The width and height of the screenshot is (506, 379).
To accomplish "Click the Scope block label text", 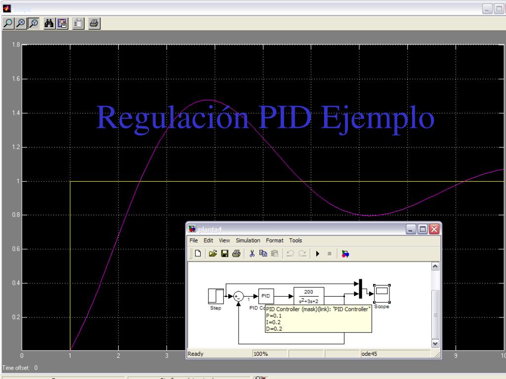I will click(x=382, y=306).
